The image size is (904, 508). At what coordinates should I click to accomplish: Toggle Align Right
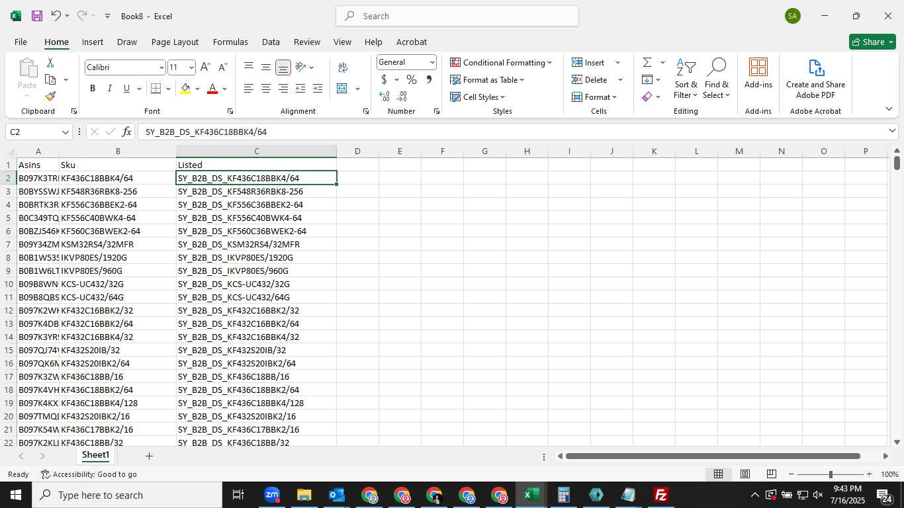(283, 89)
